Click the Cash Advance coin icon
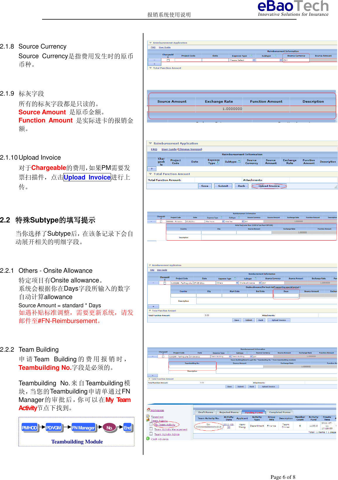338x480 pixels. coord(148,438)
